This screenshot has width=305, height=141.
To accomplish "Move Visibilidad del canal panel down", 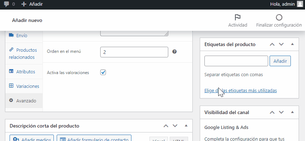I will coord(281,112).
